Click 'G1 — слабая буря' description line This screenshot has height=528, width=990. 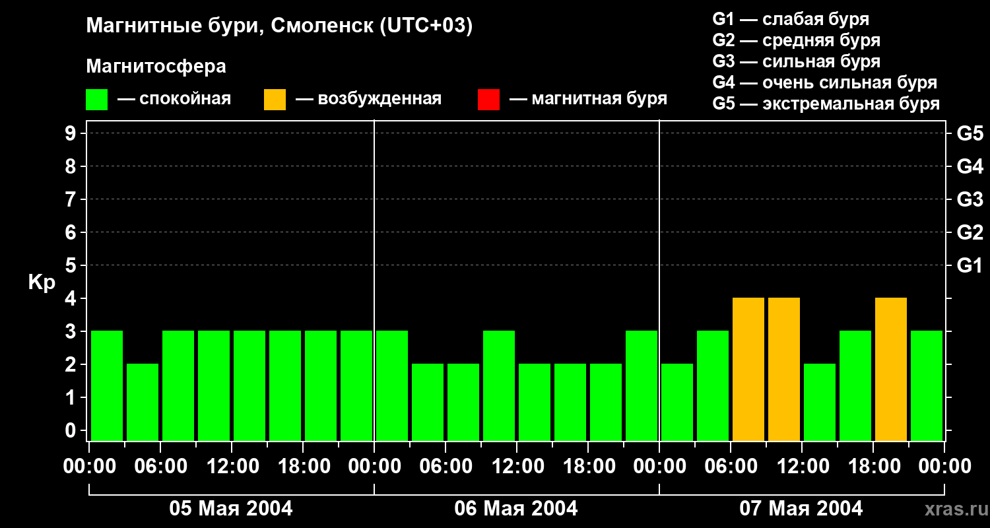[x=791, y=19]
